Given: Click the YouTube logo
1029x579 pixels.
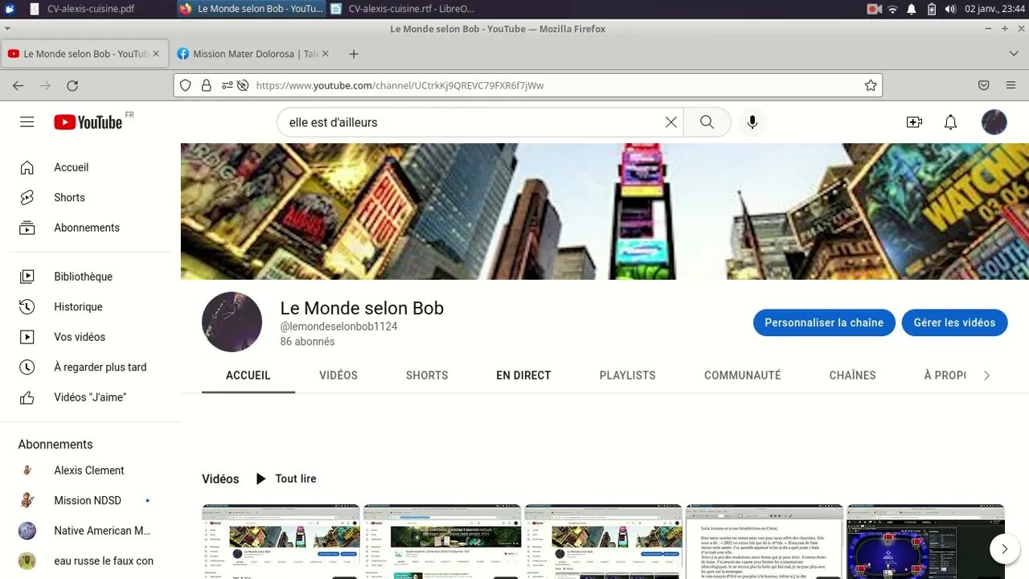Looking at the screenshot, I should 88,122.
